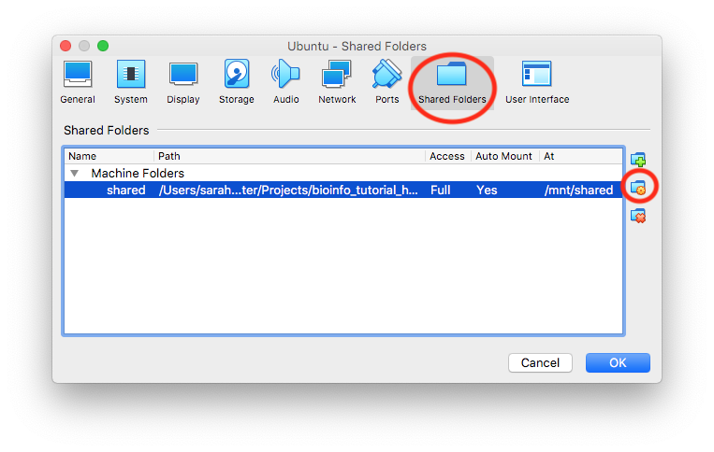The height and width of the screenshot is (452, 714).
Task: Sort by the Access column header
Action: [448, 156]
